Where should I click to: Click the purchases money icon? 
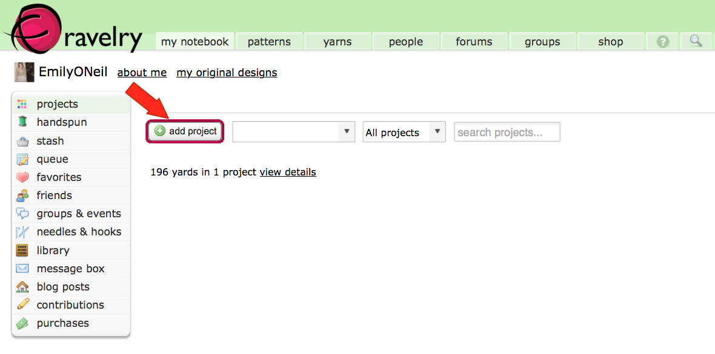(x=22, y=323)
